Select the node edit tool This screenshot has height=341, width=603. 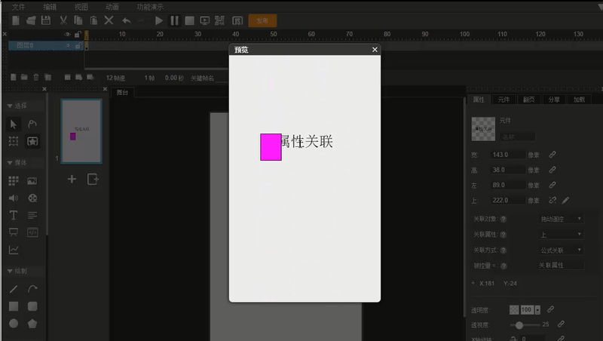click(32, 124)
